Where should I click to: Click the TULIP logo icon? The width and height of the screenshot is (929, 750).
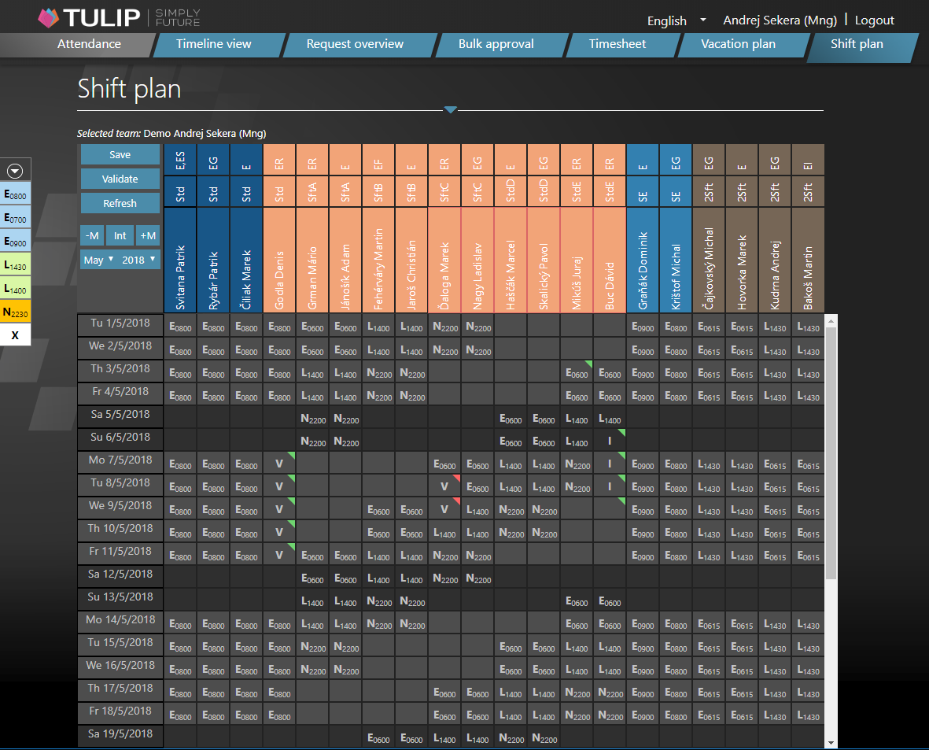(x=49, y=18)
